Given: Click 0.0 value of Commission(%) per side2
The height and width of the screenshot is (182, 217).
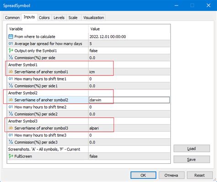Looking at the screenshot, I should click(92, 114).
